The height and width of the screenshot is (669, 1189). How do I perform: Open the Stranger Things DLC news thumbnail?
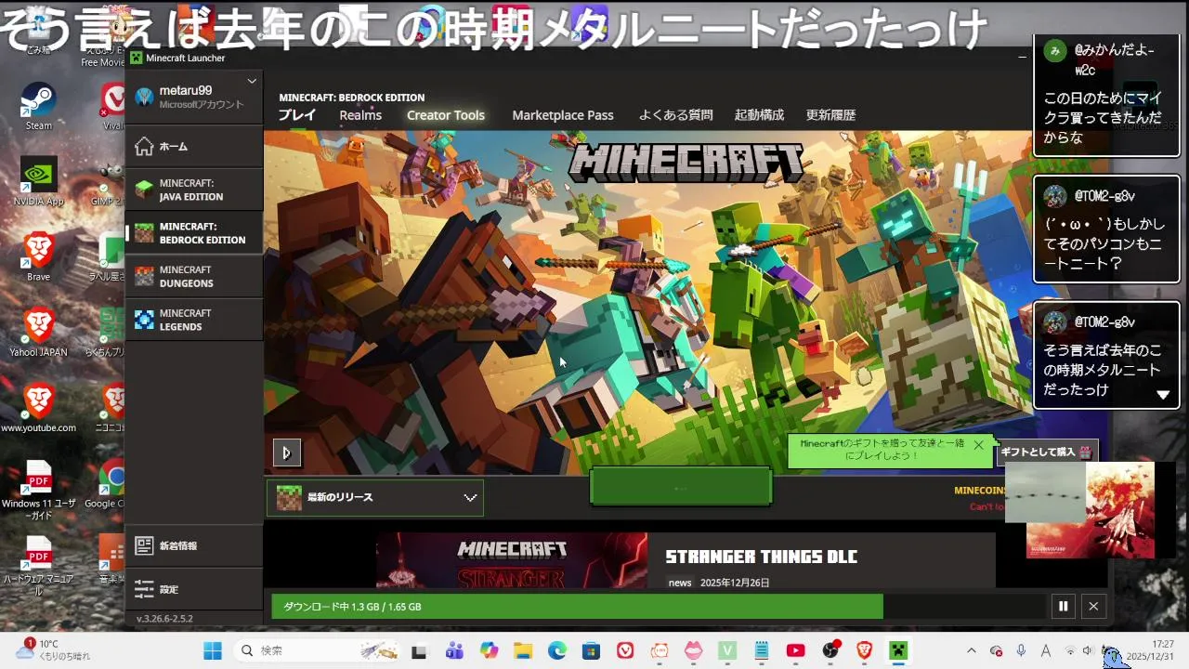pos(512,560)
